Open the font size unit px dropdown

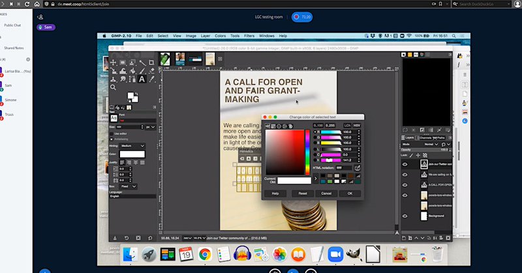pyautogui.click(x=151, y=127)
